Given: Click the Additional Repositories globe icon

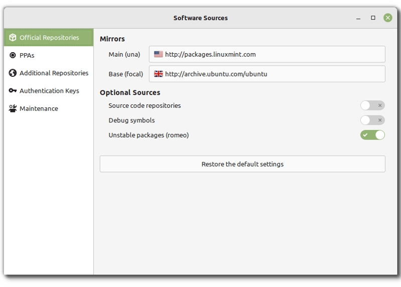Looking at the screenshot, I should [x=13, y=73].
